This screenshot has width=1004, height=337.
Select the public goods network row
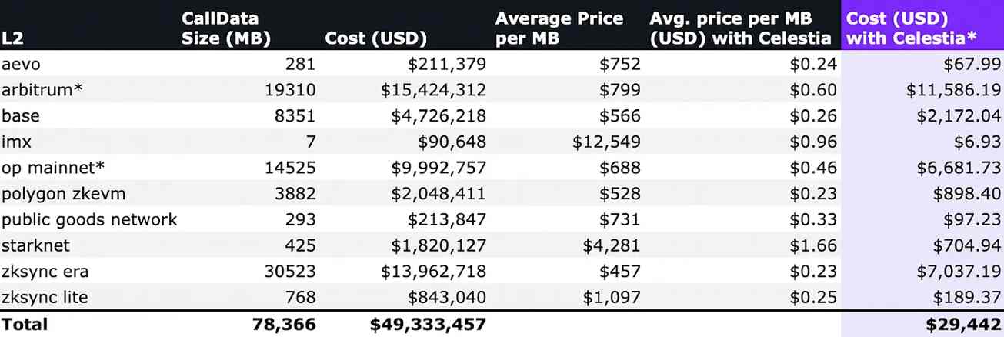tap(89, 220)
